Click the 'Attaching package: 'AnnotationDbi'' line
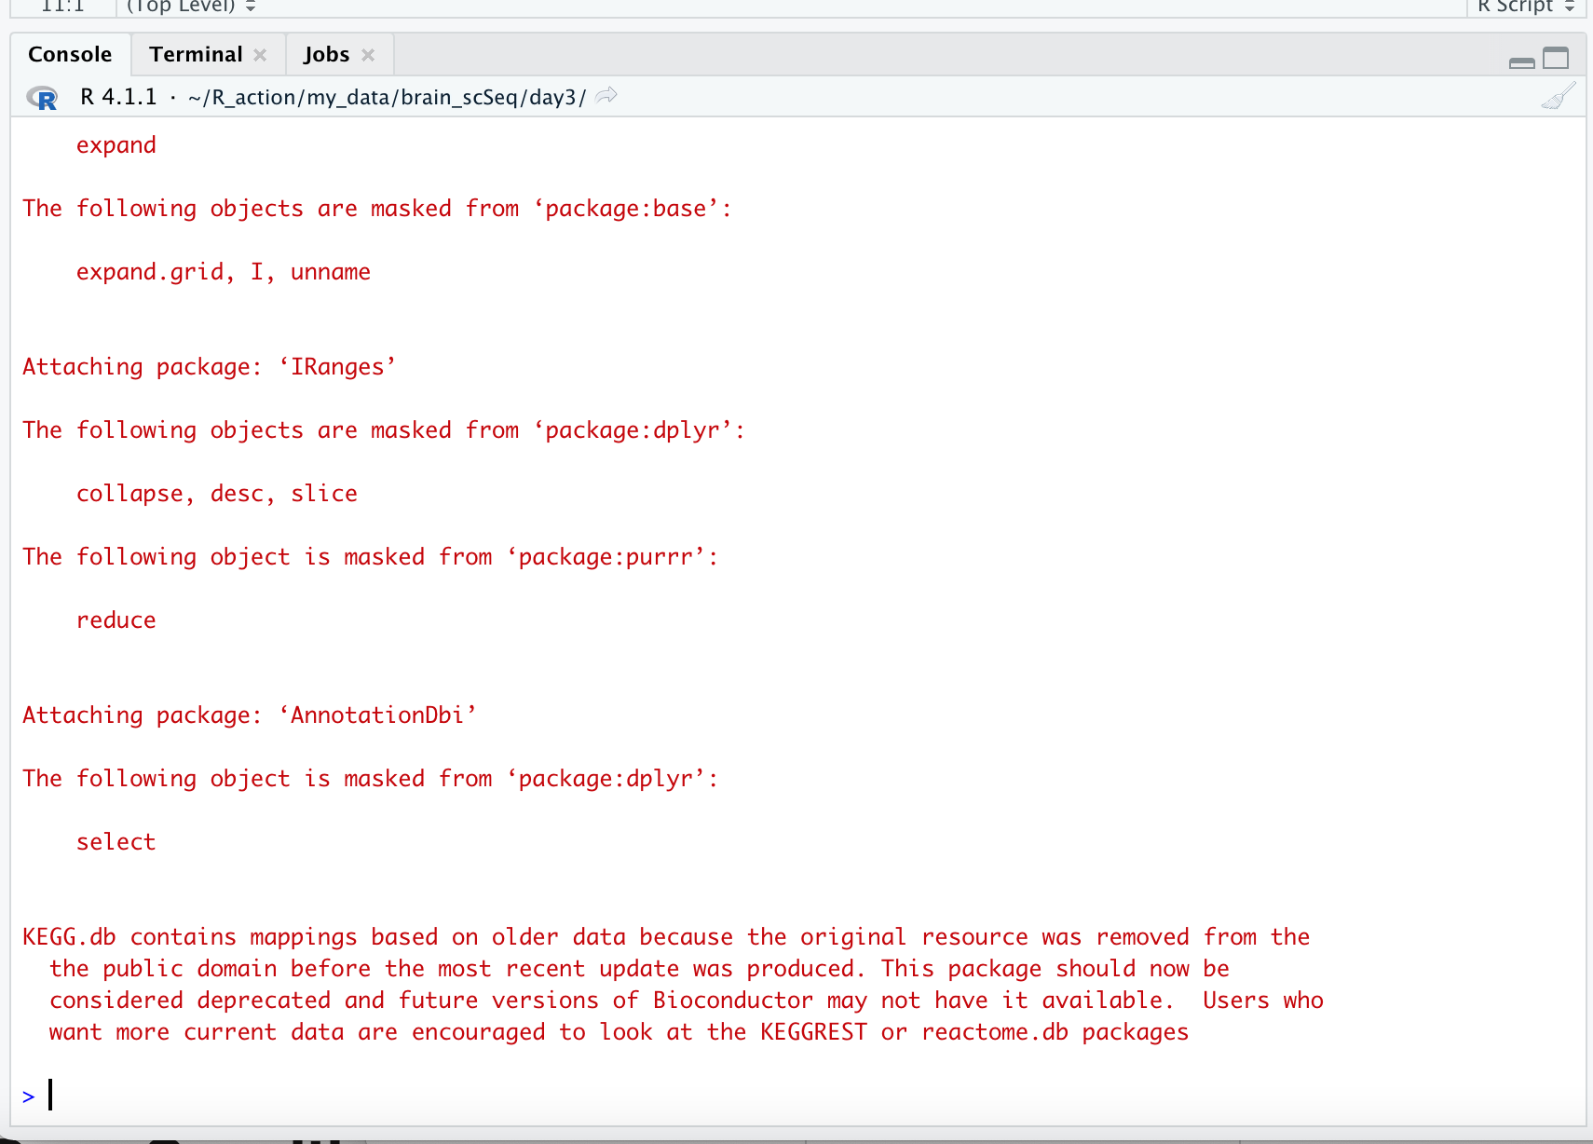This screenshot has height=1144, width=1593. [x=250, y=715]
